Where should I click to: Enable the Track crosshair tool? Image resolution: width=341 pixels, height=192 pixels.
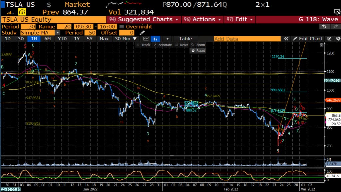(143, 45)
